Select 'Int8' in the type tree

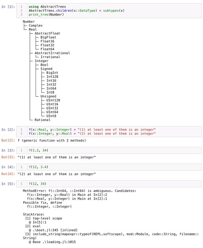click(x=50, y=92)
